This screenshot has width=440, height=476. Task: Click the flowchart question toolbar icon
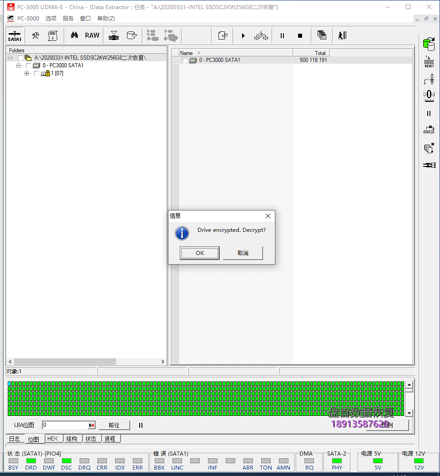tap(261, 36)
